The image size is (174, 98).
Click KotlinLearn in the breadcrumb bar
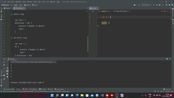(5, 5)
